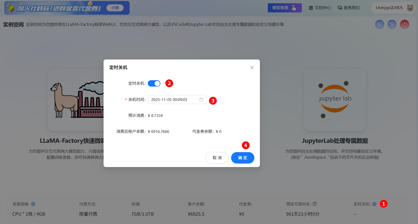Click the 关机时间 date input field
The width and height of the screenshot is (418, 224).
(x=177, y=99)
